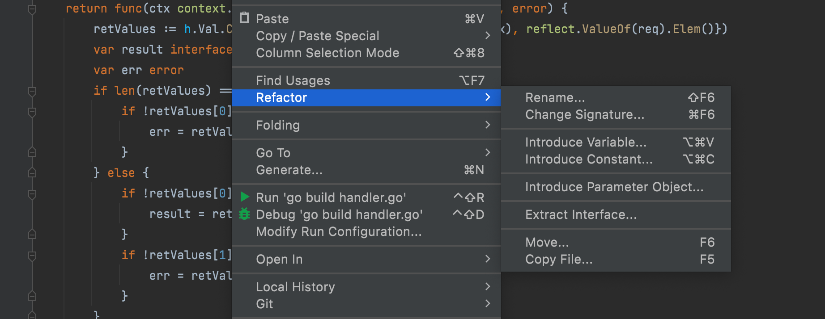Click Introduce Constant... menu entry
The height and width of the screenshot is (319, 825).
point(589,159)
